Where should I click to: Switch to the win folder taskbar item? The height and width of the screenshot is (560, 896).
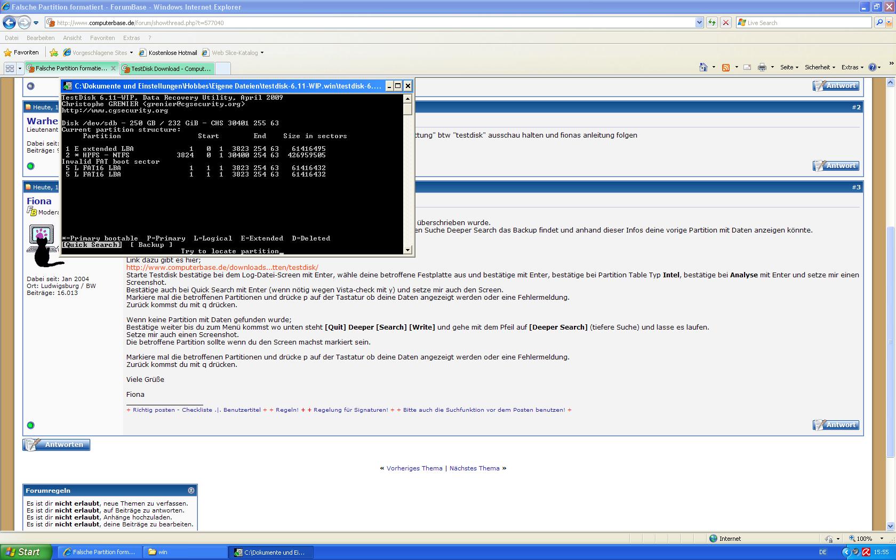coord(186,552)
